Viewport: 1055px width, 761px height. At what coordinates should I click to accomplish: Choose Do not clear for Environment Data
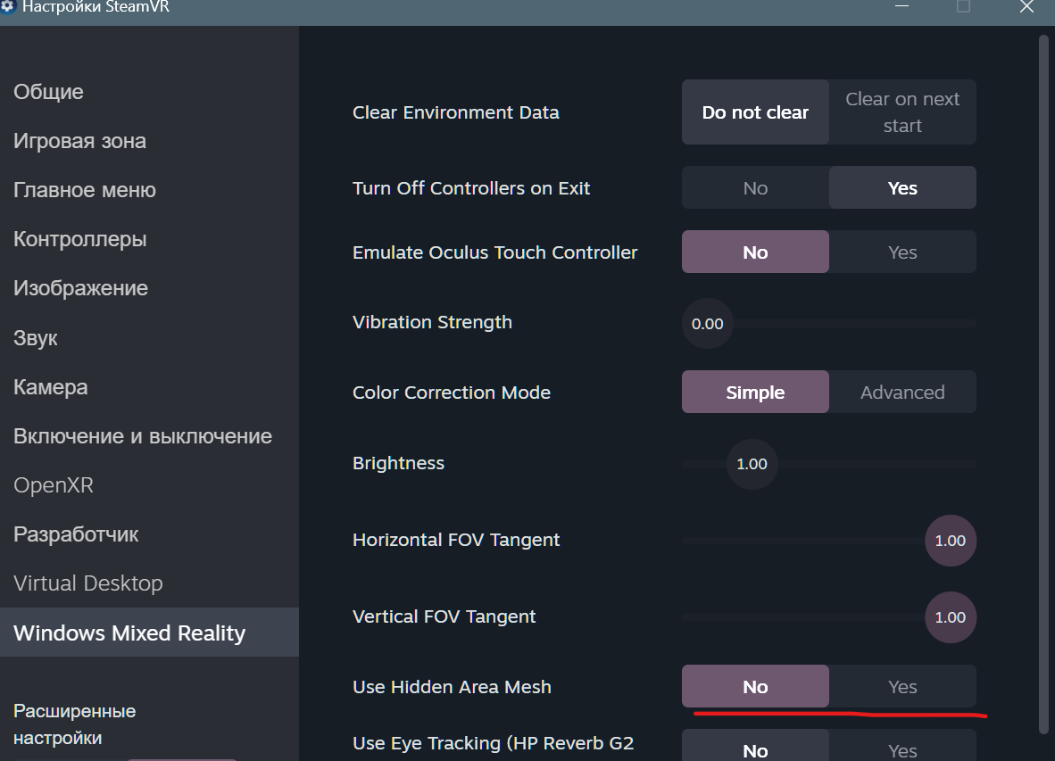pos(755,112)
